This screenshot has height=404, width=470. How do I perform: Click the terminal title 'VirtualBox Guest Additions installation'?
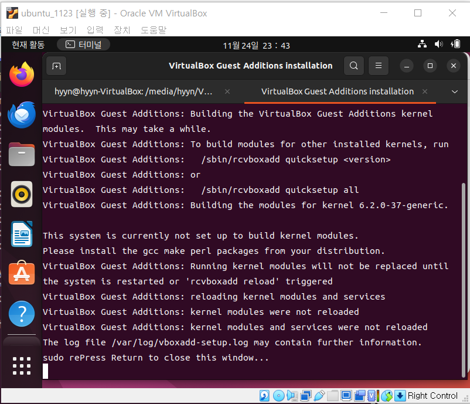(251, 66)
